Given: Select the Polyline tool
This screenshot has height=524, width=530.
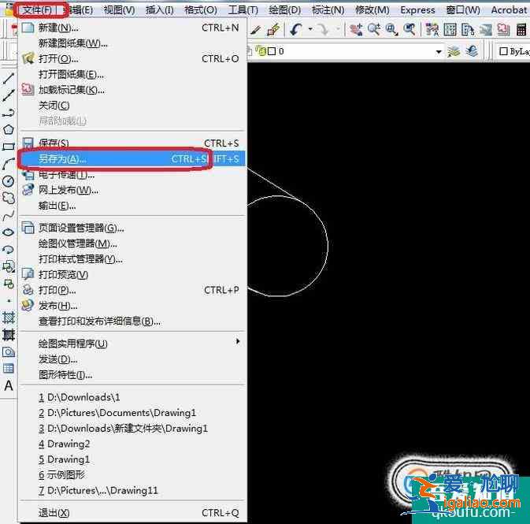Looking at the screenshot, I should [8, 113].
